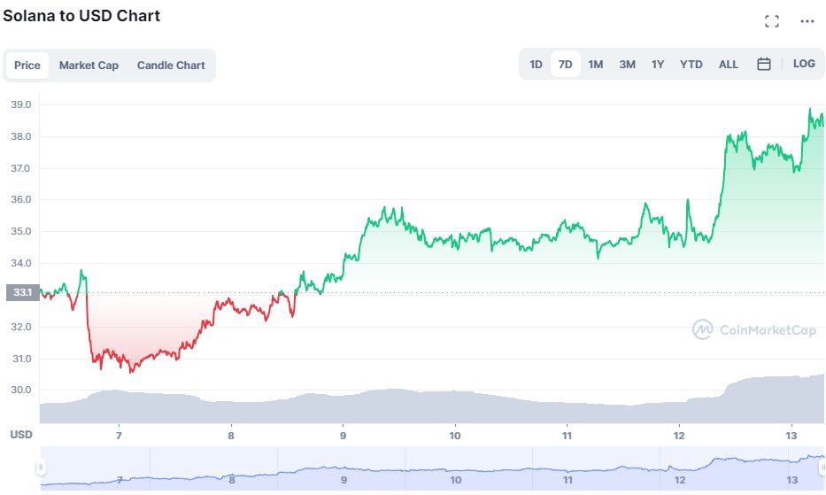Choose the 1M time range
Viewport: 826px width, 495px height.
click(x=596, y=65)
